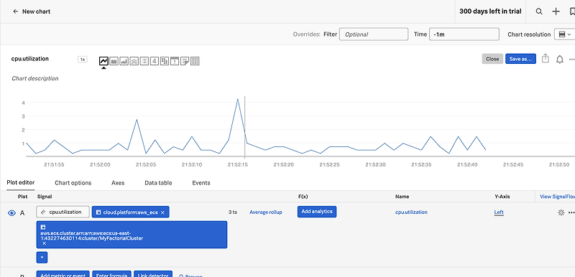Switch to column chart visualization

coord(124,61)
